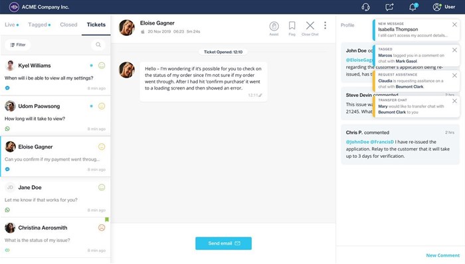This screenshot has width=465, height=264.
Task: Open the Profile tab
Action: pyautogui.click(x=347, y=25)
